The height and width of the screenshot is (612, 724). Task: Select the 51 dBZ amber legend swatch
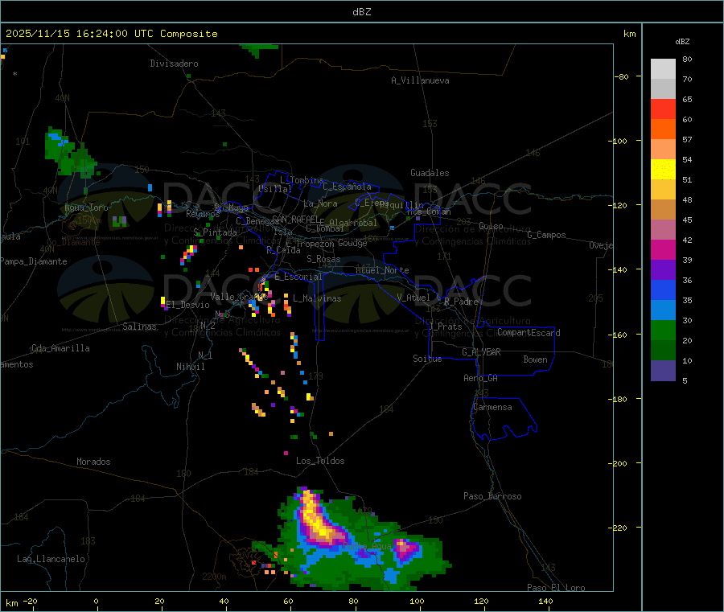(x=663, y=189)
